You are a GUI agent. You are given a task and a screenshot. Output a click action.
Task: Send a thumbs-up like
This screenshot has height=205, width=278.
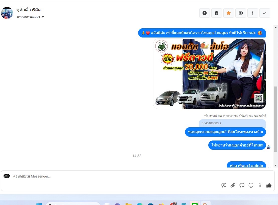(269, 185)
